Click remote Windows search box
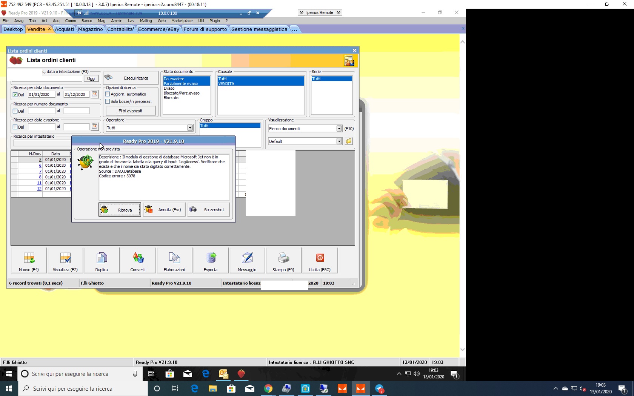The height and width of the screenshot is (396, 634). pyautogui.click(x=79, y=374)
